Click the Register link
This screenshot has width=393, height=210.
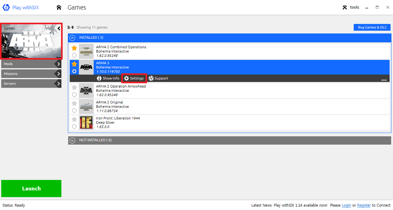point(364,205)
